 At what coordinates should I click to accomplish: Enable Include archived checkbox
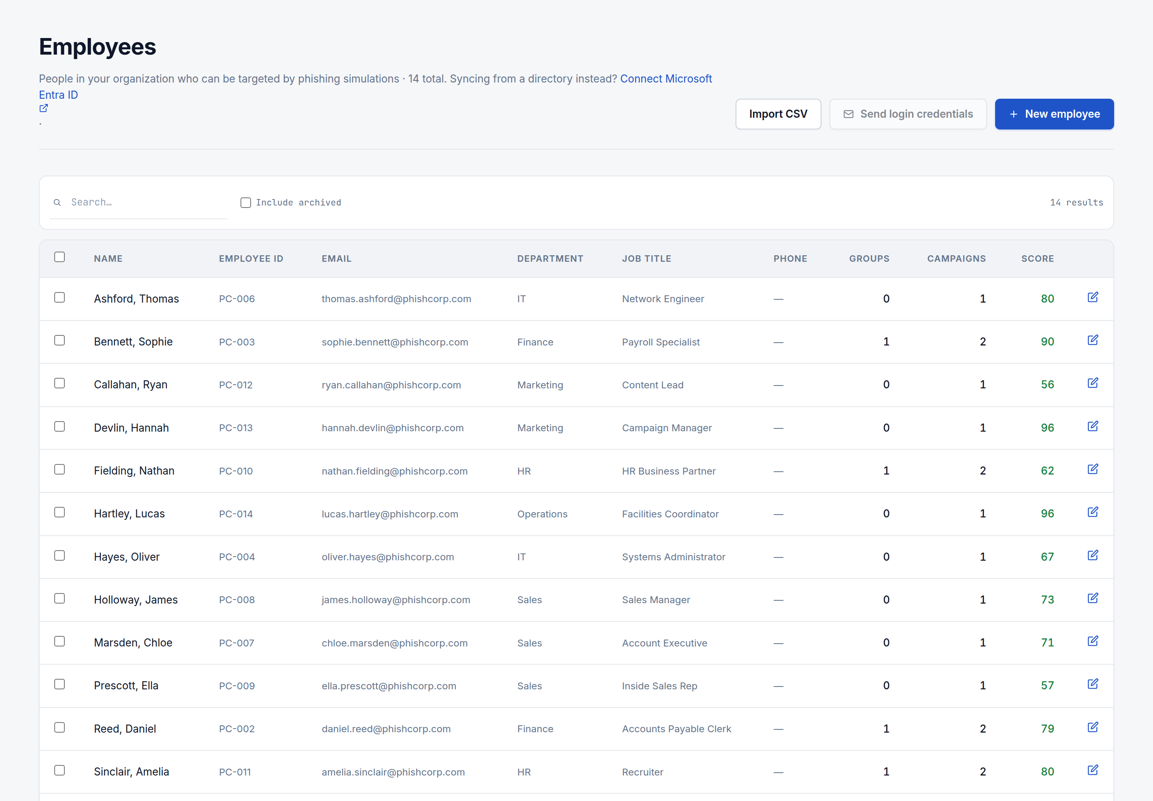tap(246, 202)
